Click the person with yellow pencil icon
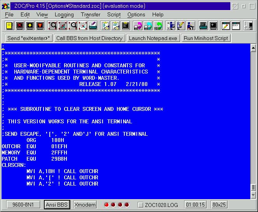This screenshot has width=258, height=212. 180,26
